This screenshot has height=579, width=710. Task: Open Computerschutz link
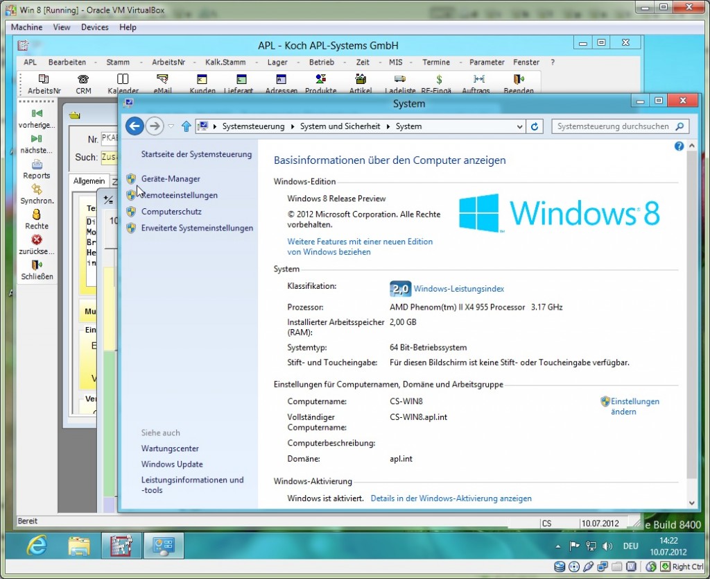(171, 211)
